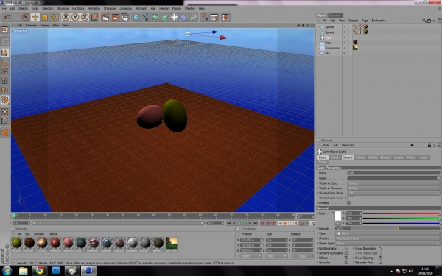Click the Apply button in Coordinates
This screenshot has height=276, width=442.
[x=302, y=256]
